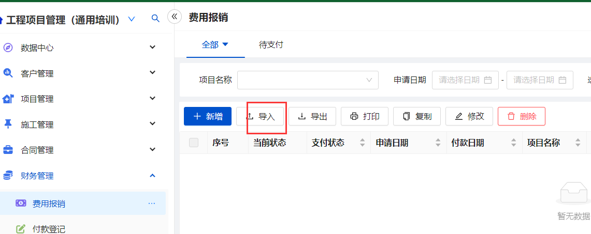
Task: Expand the 客户管理 menu chevron
Action: point(152,72)
